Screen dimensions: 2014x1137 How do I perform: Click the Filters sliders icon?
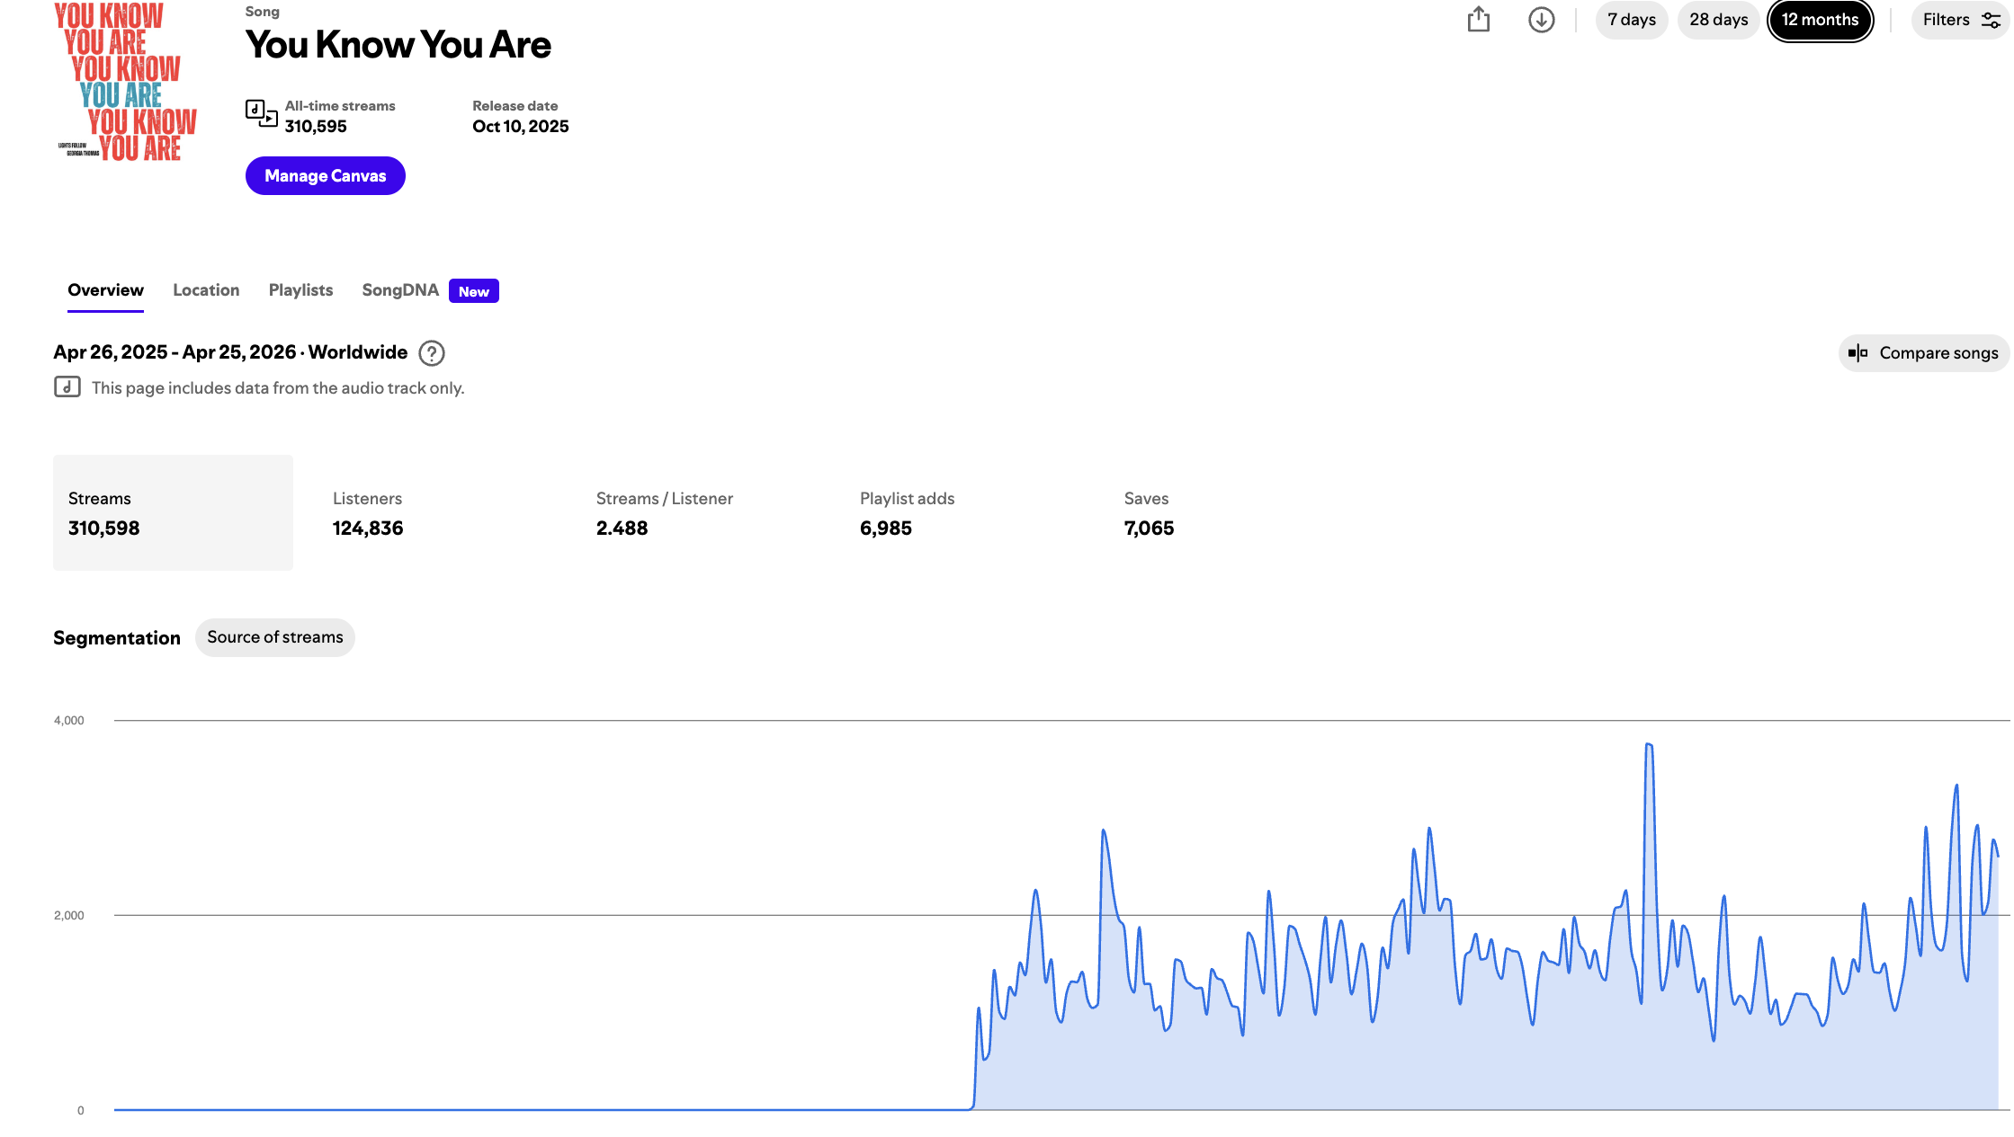(1991, 20)
